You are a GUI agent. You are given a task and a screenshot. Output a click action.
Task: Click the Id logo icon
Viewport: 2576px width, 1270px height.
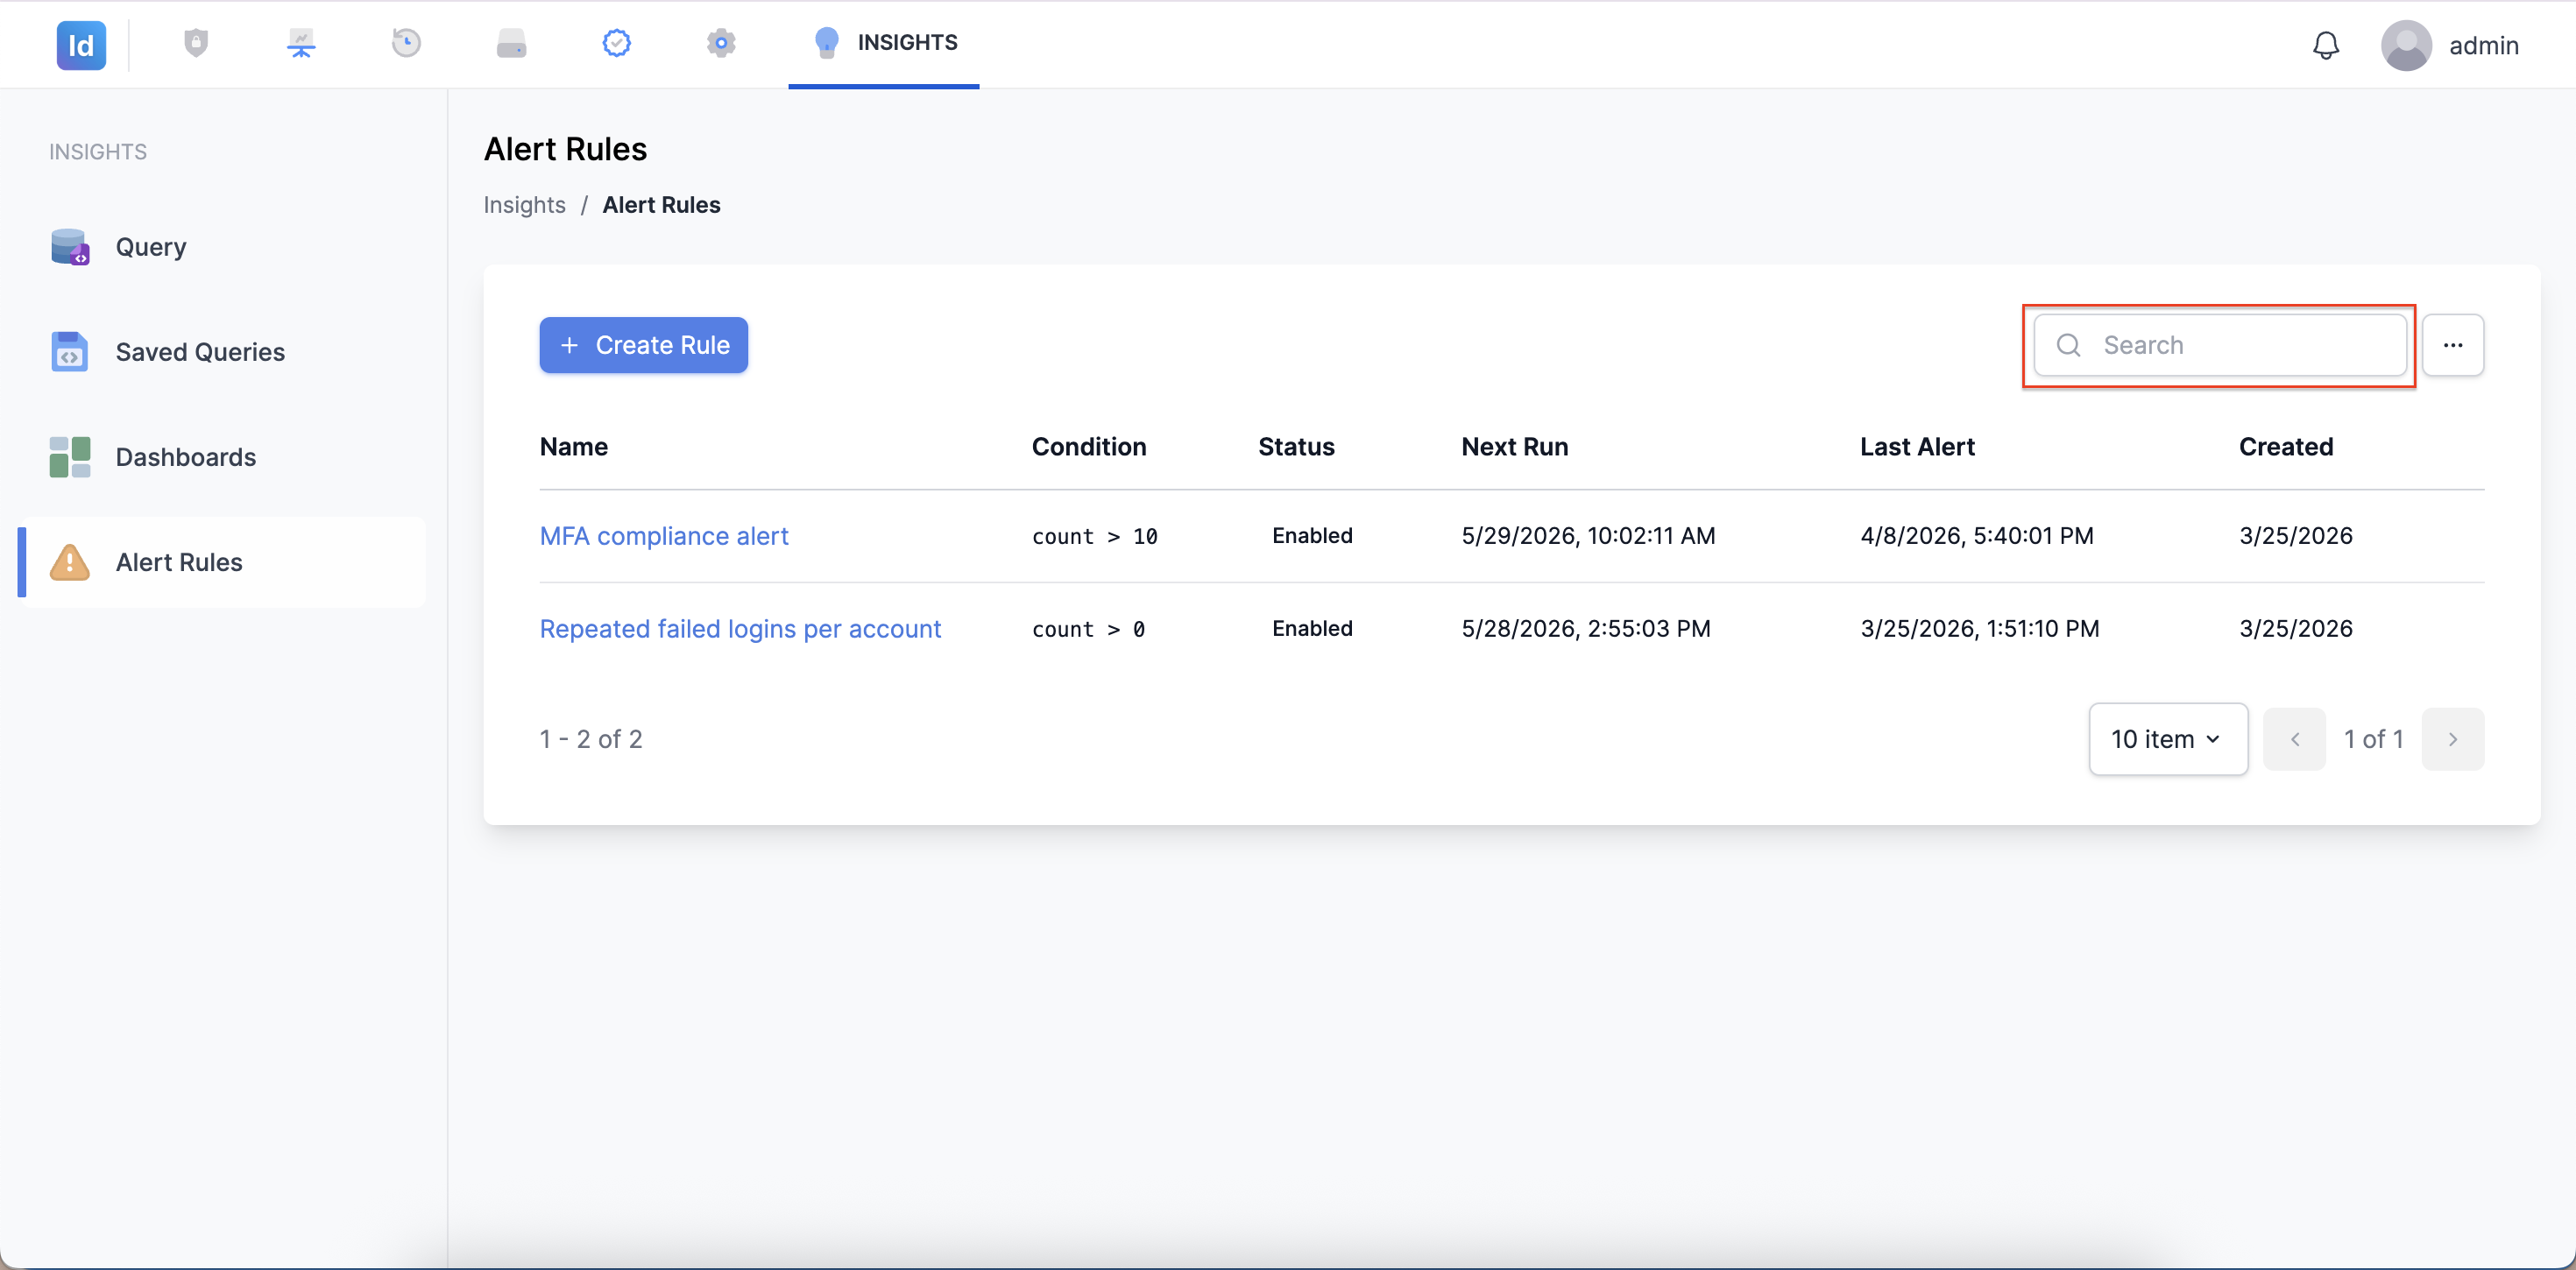(81, 45)
